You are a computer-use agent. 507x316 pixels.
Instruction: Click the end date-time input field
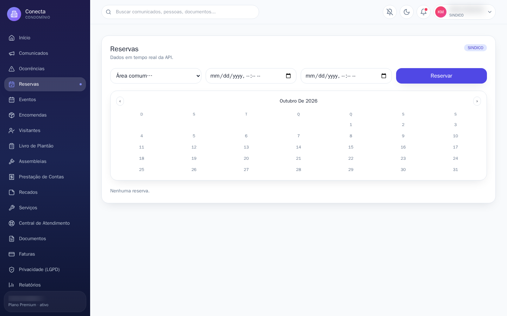(346, 76)
